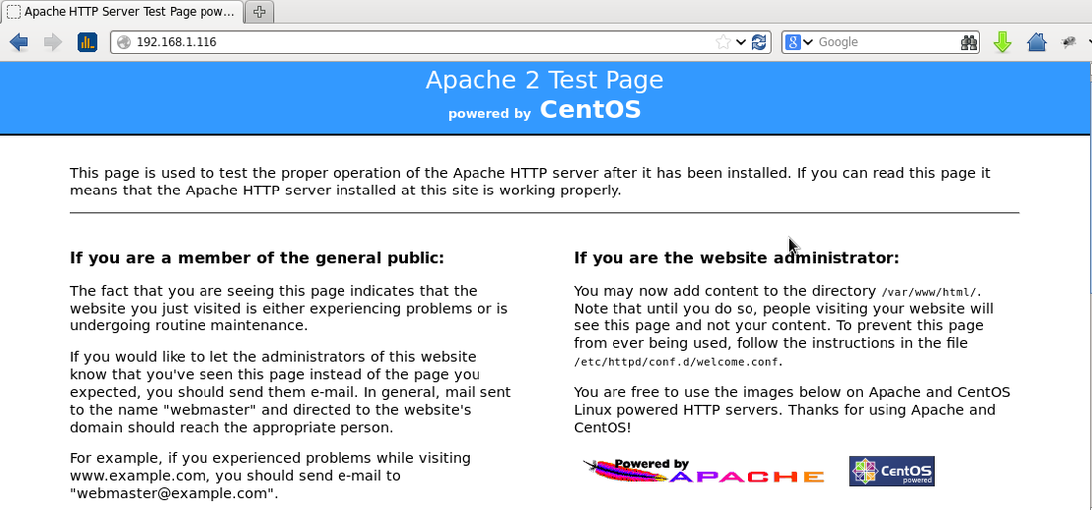This screenshot has width=1092, height=510.
Task: Reload the page using the refresh icon
Action: click(x=759, y=42)
